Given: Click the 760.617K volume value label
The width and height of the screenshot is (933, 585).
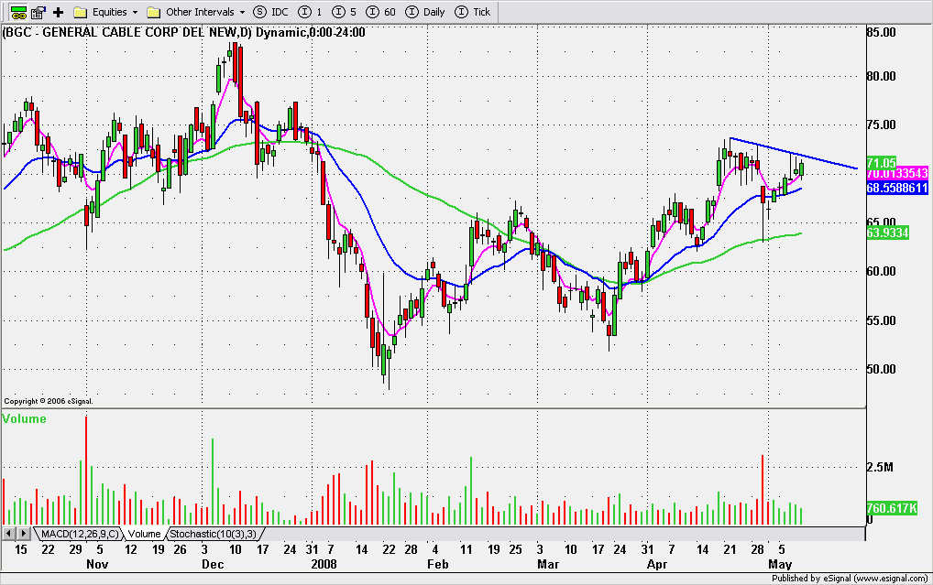Looking at the screenshot, I should point(892,508).
